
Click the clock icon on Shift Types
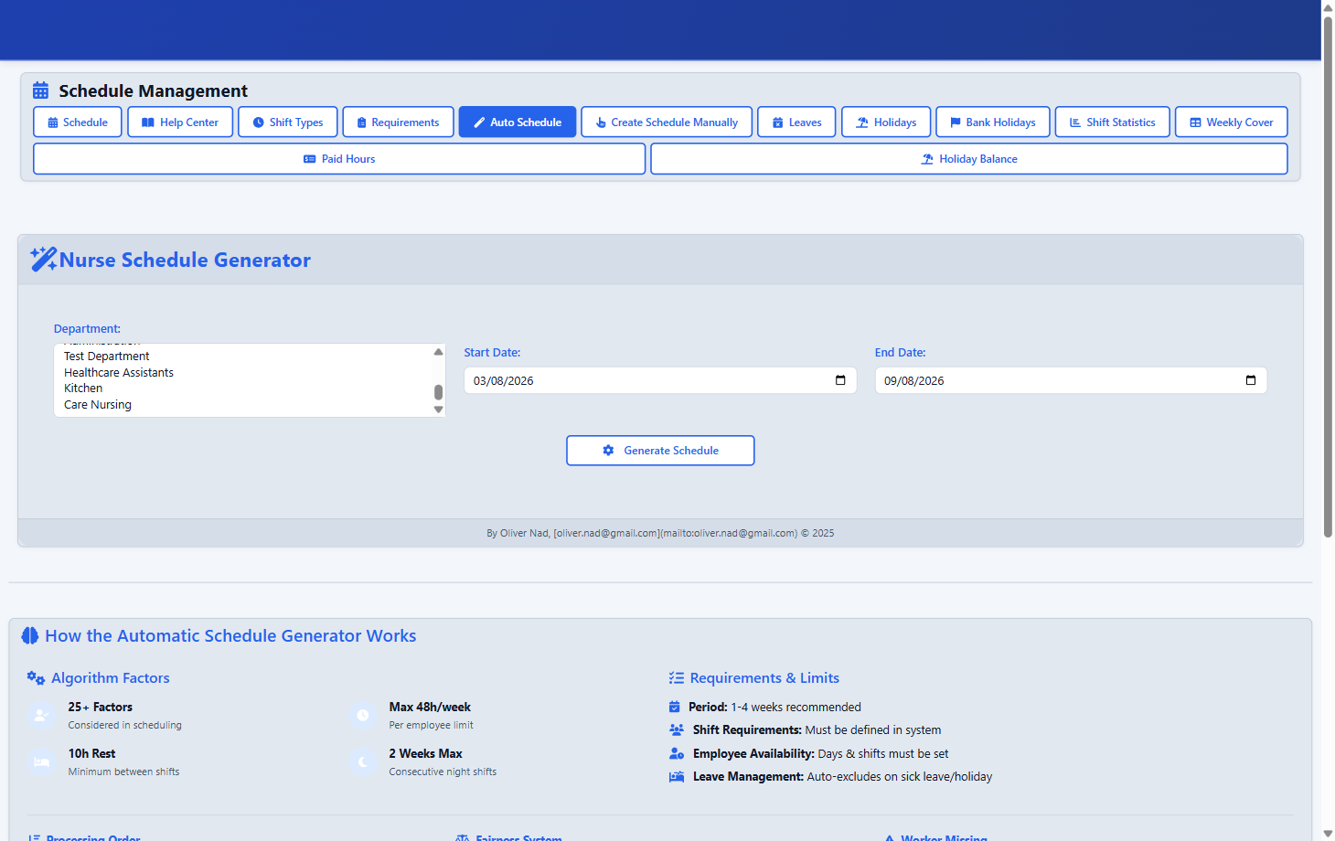pos(259,122)
